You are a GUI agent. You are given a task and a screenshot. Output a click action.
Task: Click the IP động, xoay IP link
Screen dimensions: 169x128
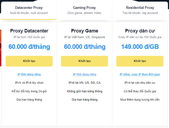click(140, 74)
